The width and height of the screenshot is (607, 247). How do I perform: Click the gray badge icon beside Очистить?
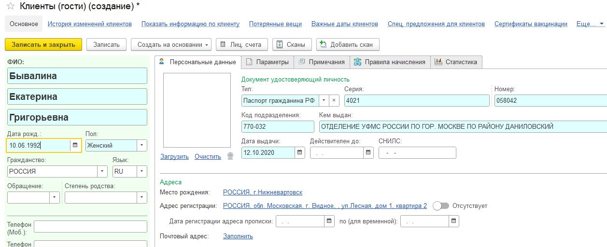pyautogui.click(x=230, y=156)
